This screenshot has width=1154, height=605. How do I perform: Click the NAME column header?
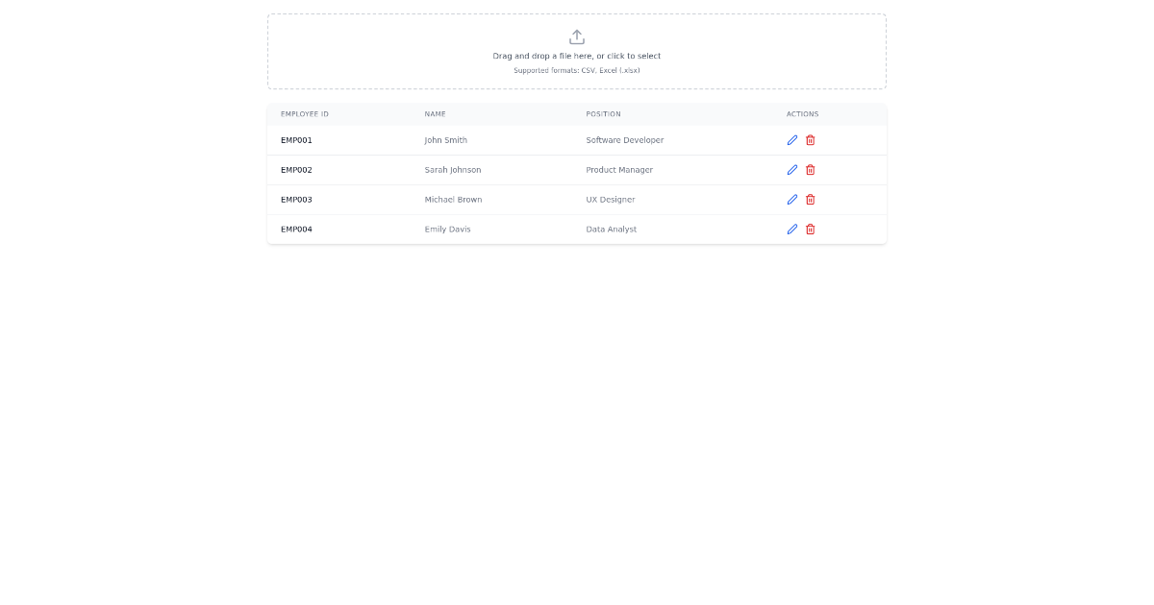[436, 113]
